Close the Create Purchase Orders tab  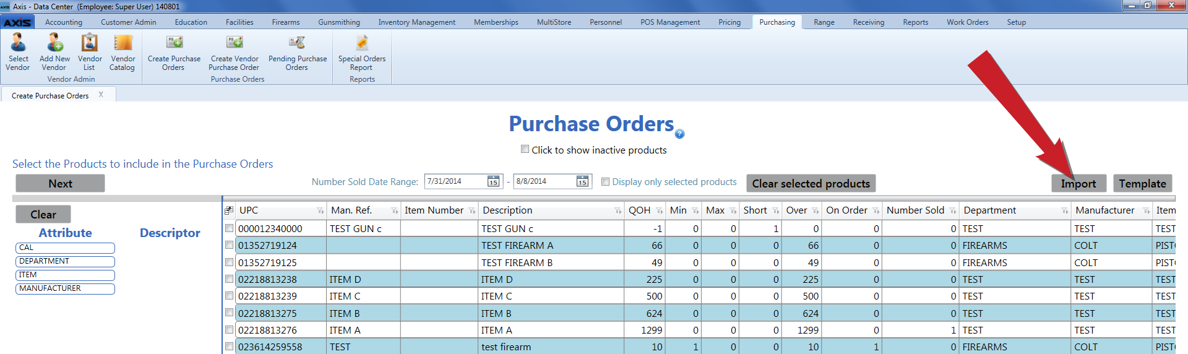(101, 95)
